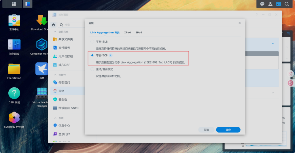Collapse the 文件共享 sidebar section

(55, 32)
